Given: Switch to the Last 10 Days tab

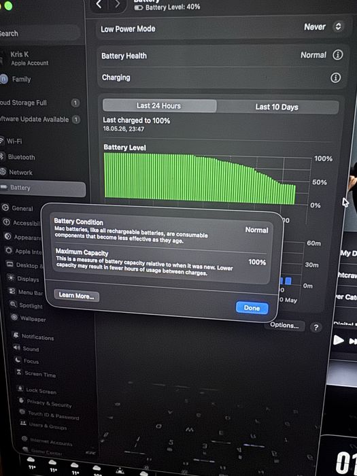Looking at the screenshot, I should click(x=277, y=107).
